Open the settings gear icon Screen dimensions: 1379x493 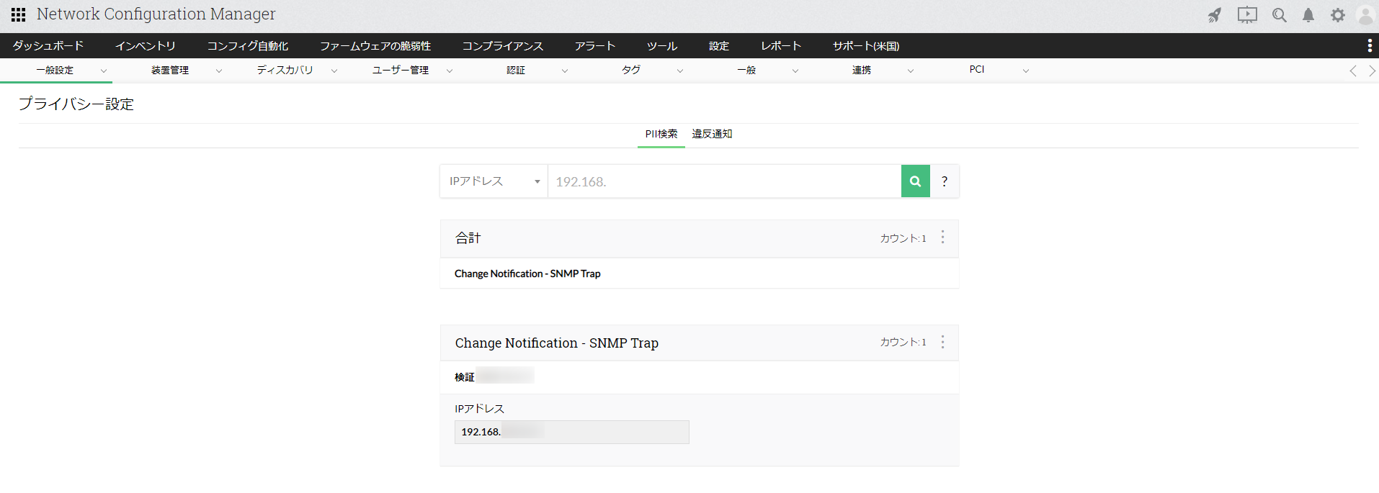1338,15
